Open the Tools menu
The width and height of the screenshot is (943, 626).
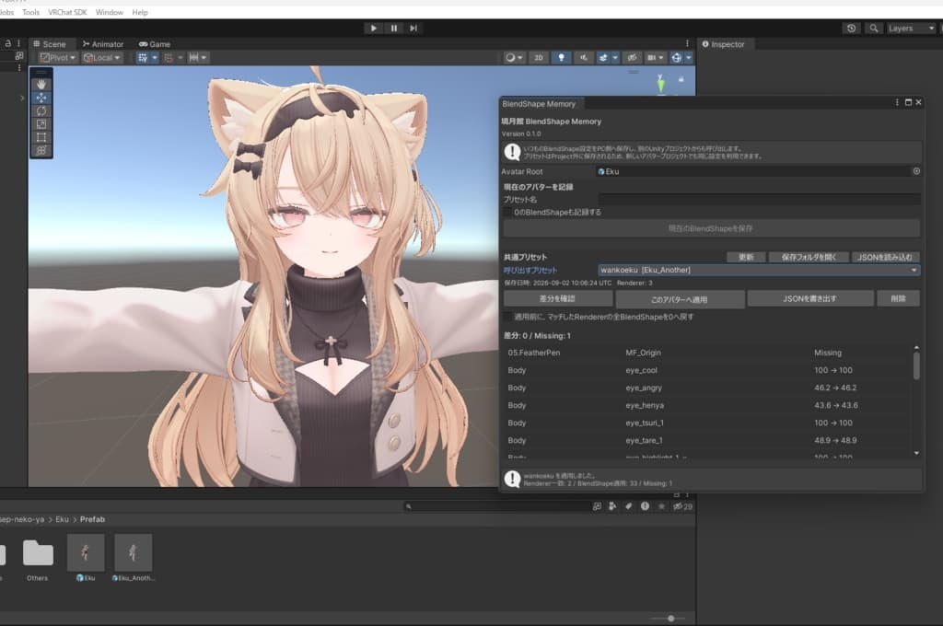point(30,12)
